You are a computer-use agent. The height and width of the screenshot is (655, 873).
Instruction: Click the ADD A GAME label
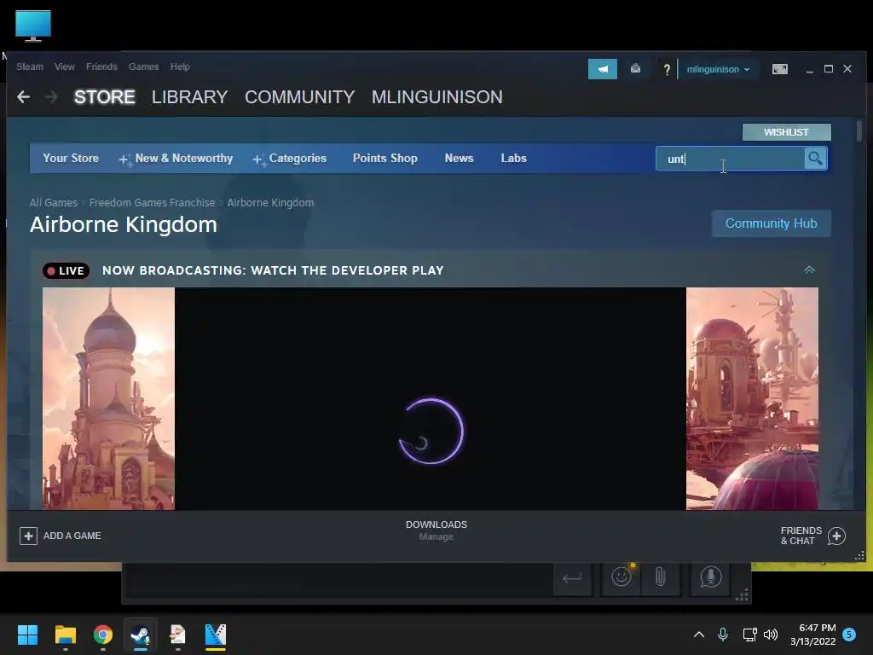click(x=72, y=536)
